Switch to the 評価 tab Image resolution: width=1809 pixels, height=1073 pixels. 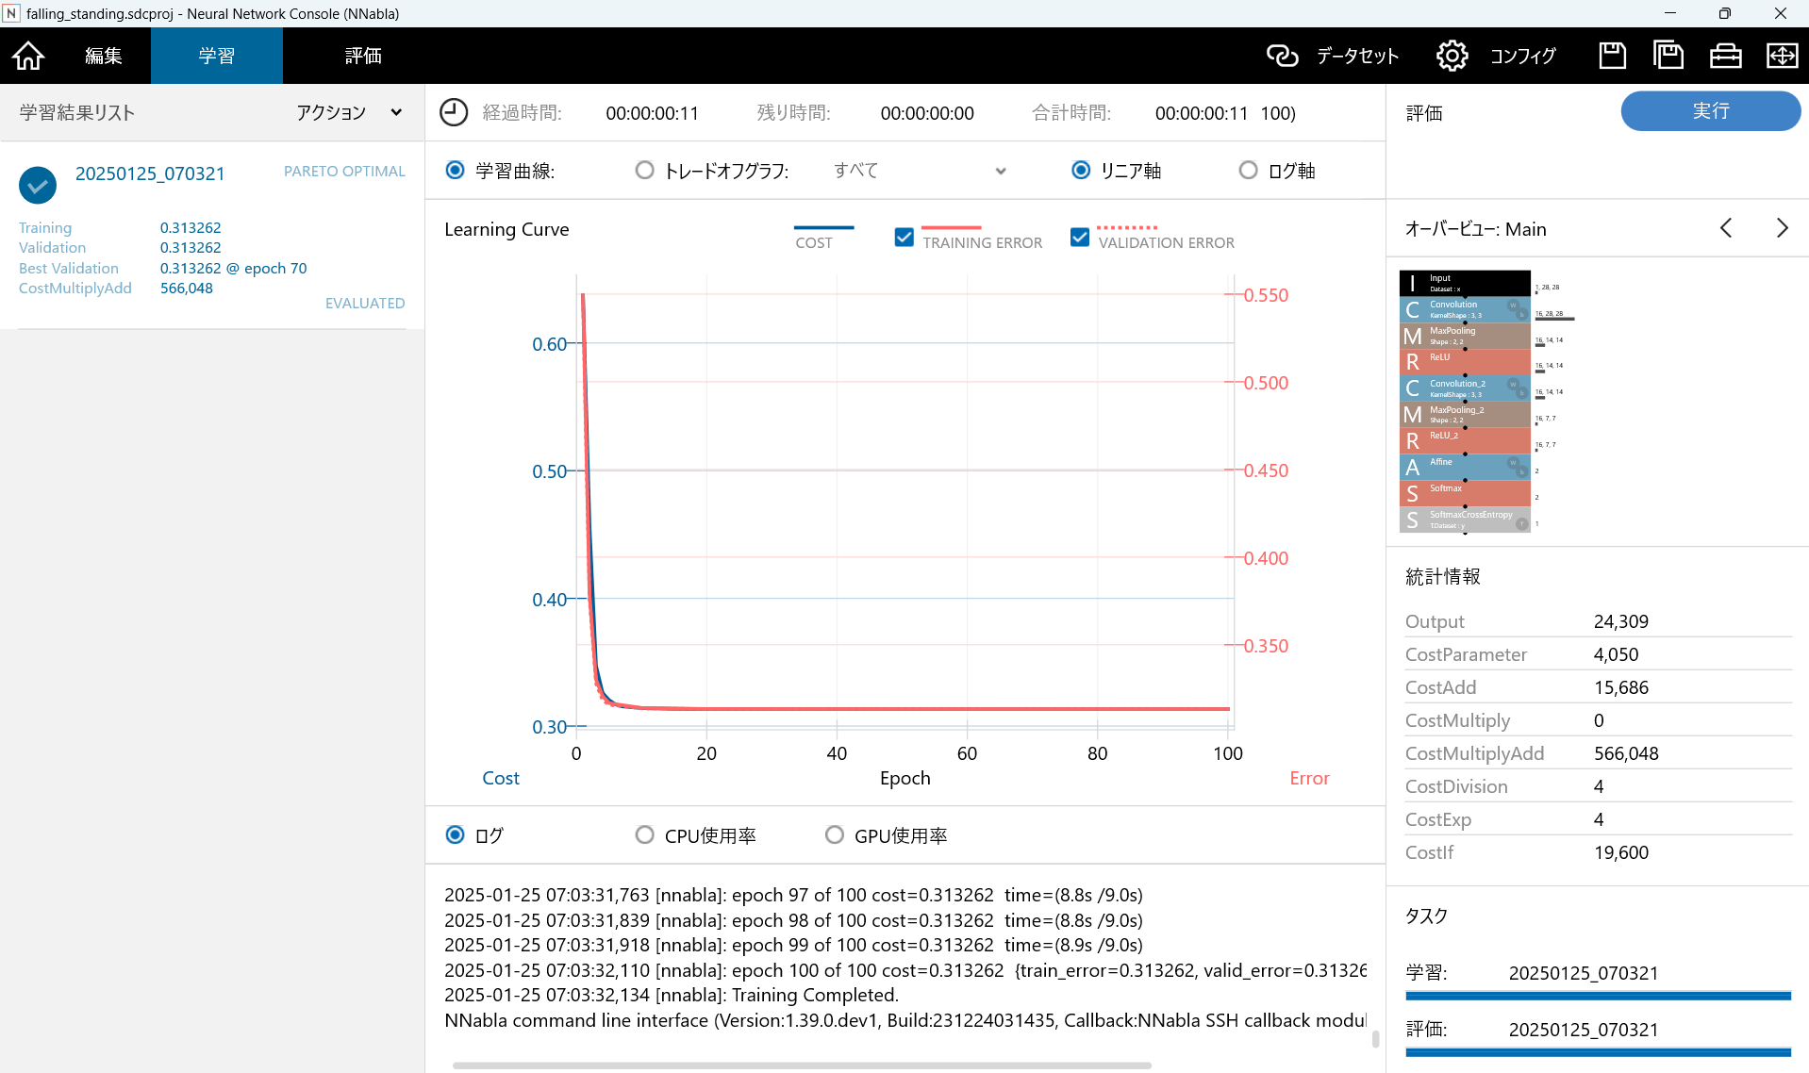pos(363,56)
